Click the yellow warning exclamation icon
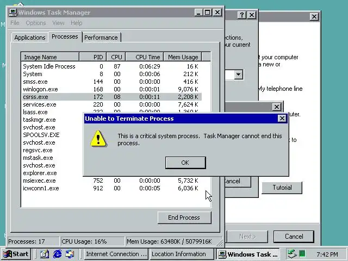 coord(98,139)
